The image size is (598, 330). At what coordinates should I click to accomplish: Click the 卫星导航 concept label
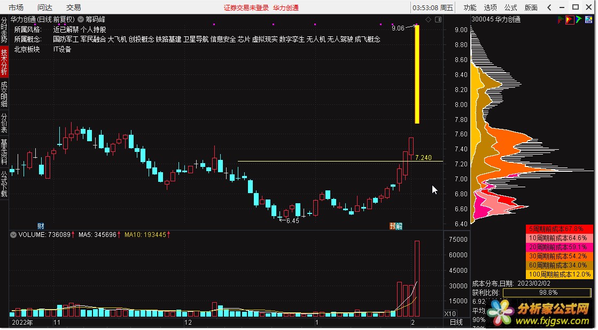(196, 39)
